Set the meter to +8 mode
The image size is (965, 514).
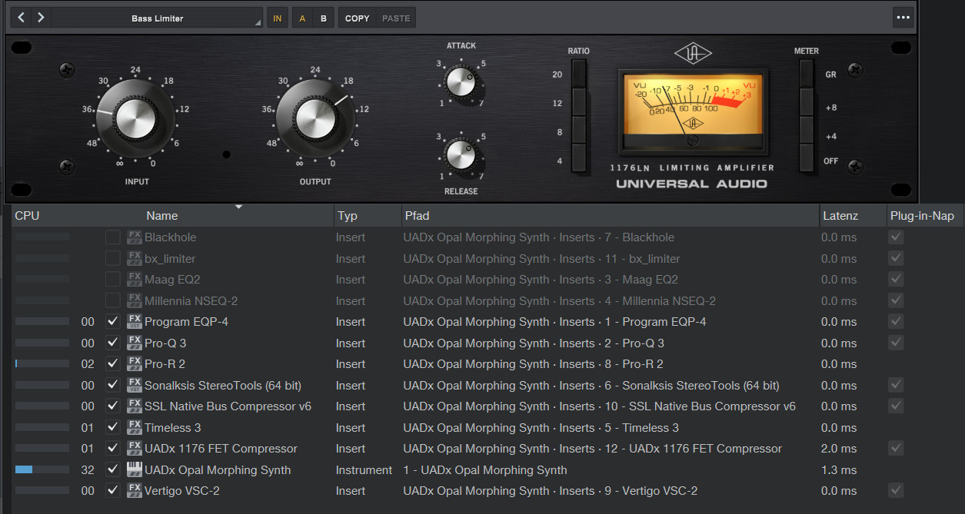(x=806, y=103)
